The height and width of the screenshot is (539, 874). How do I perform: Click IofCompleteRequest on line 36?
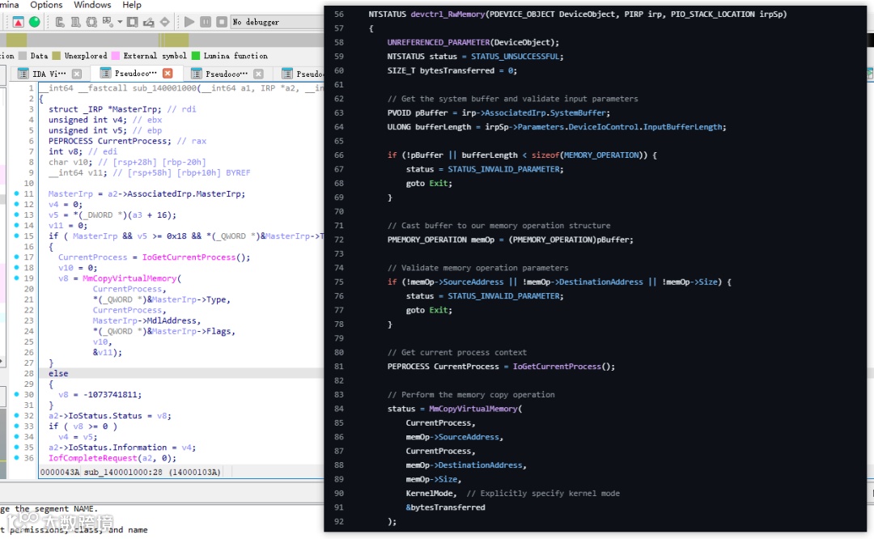92,457
